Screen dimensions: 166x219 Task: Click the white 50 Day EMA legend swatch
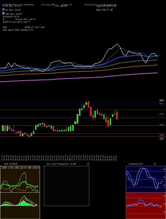pyautogui.click(x=3, y=10)
